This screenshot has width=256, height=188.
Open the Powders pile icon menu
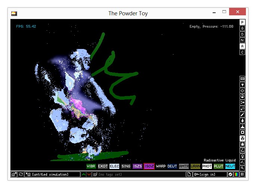click(x=243, y=126)
